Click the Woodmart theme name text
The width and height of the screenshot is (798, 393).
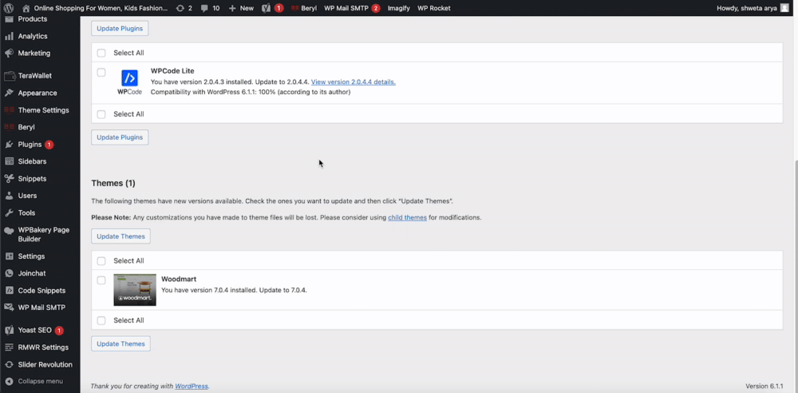coord(179,279)
